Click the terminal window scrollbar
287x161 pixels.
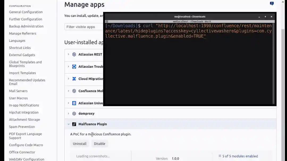[273, 63]
